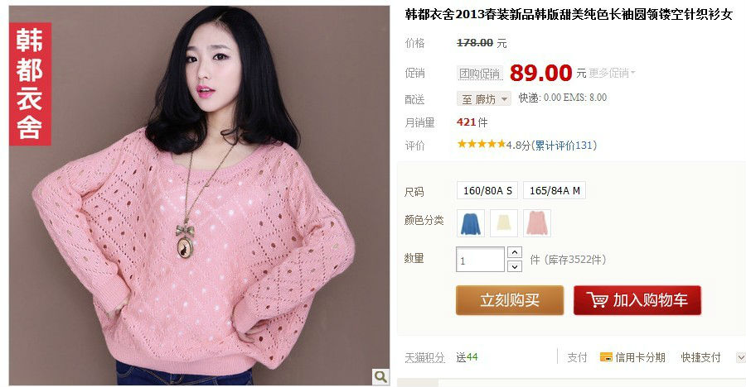
Task: Expand the 更多促销 promotions dropdown
Action: [612, 73]
